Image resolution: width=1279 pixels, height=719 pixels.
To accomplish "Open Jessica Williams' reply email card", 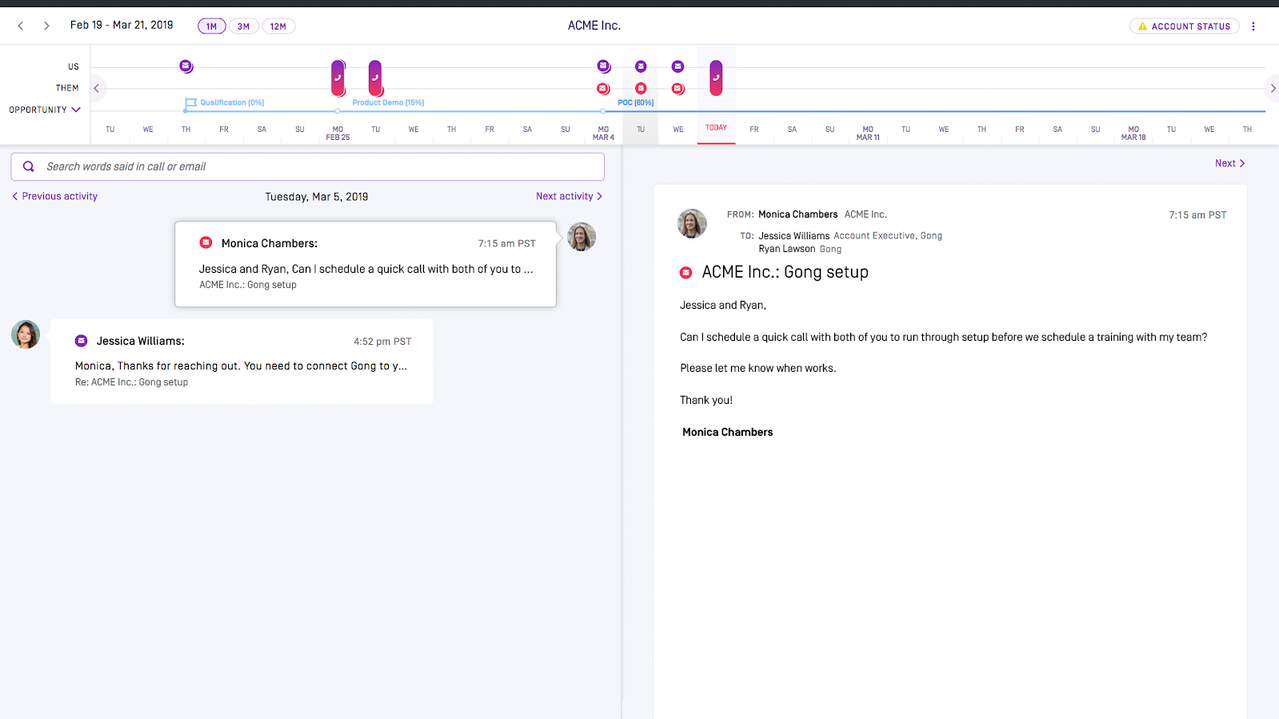I will (x=242, y=361).
